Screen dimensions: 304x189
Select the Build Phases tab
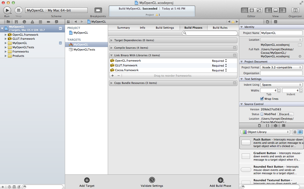click(x=193, y=28)
